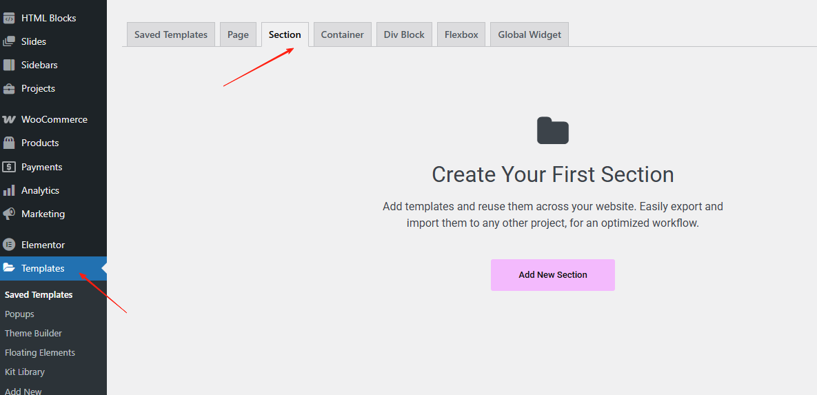Click the Projects briefcase icon
This screenshot has width=817, height=395.
[9, 88]
